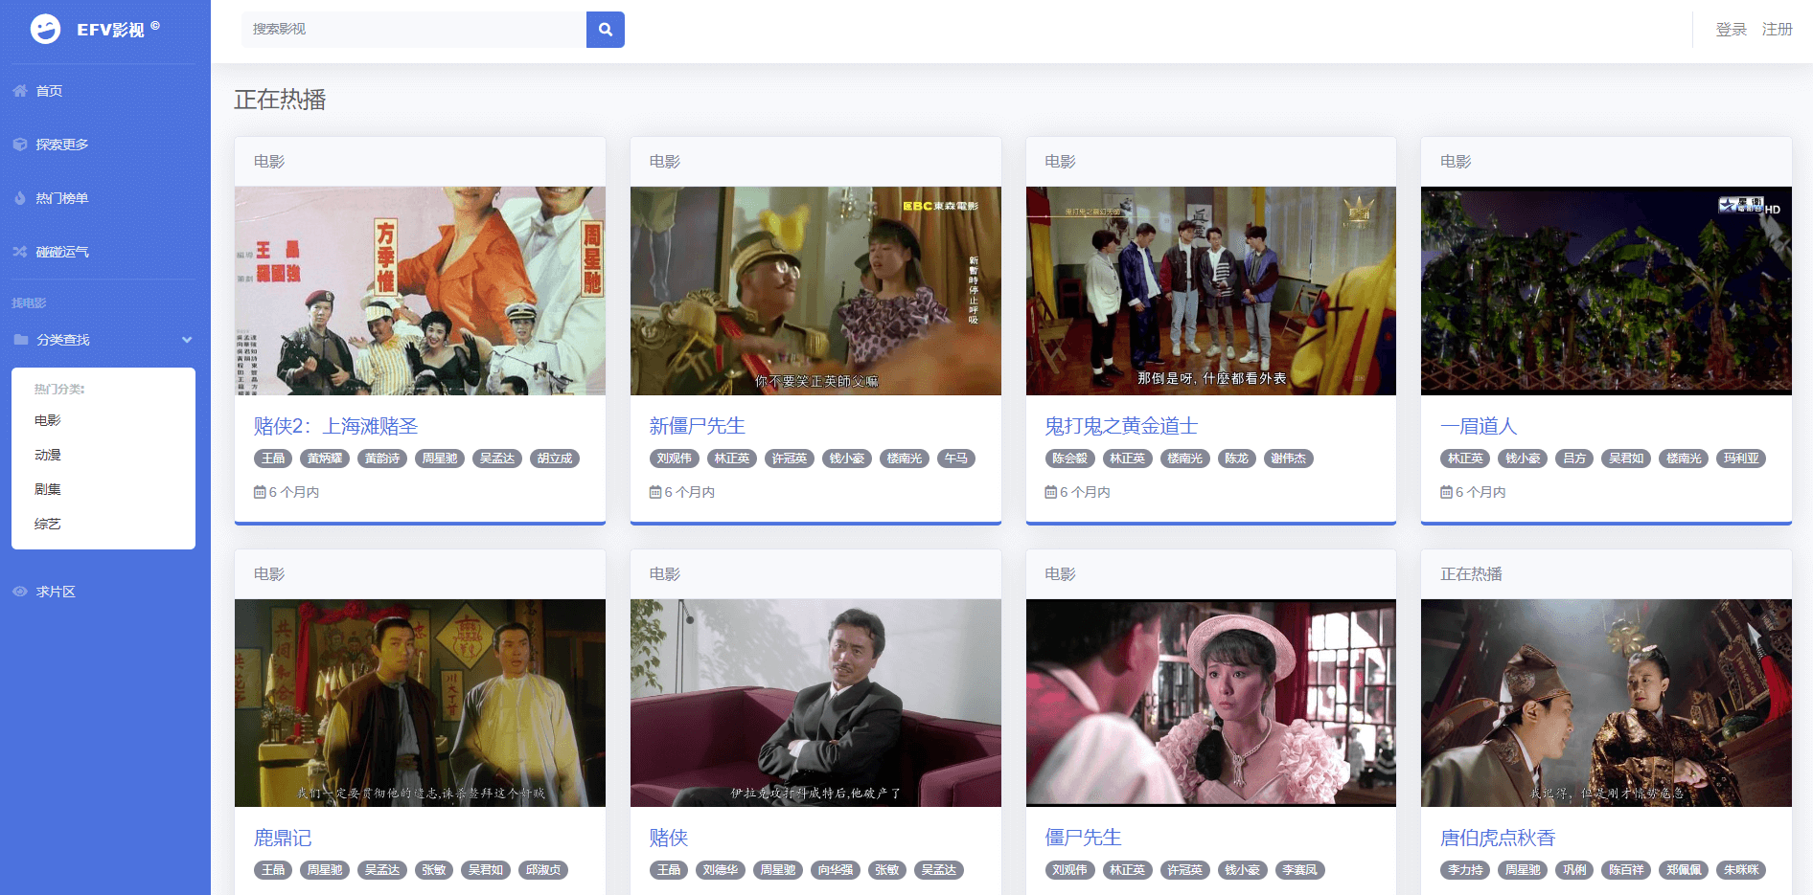Click the 一眉道人 video thumbnail

pos(1606,291)
